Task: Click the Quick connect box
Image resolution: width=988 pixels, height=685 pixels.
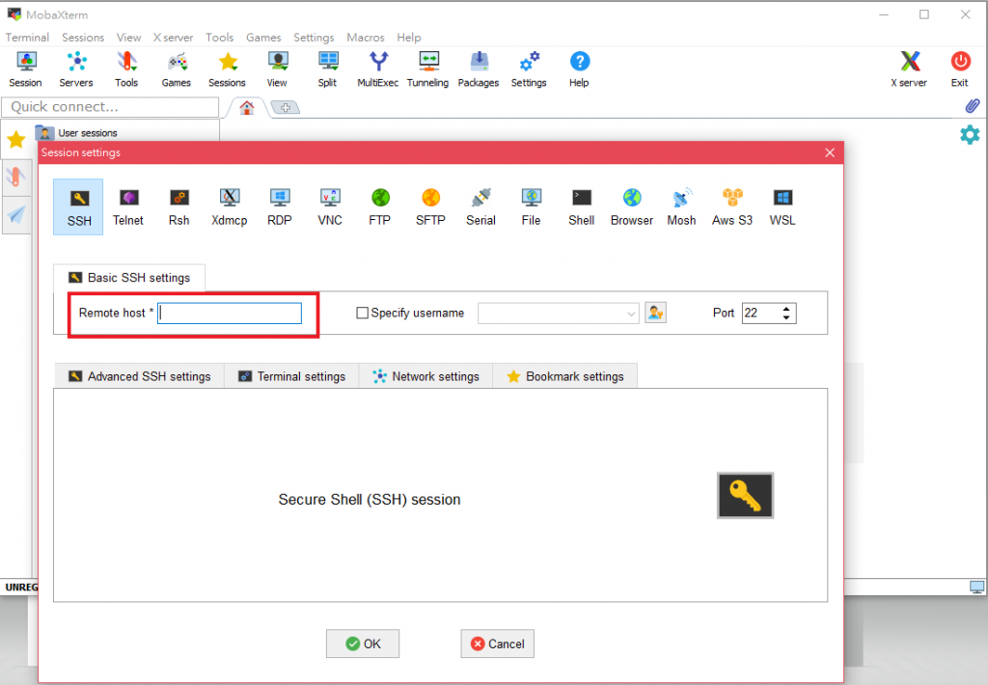Action: [110, 107]
